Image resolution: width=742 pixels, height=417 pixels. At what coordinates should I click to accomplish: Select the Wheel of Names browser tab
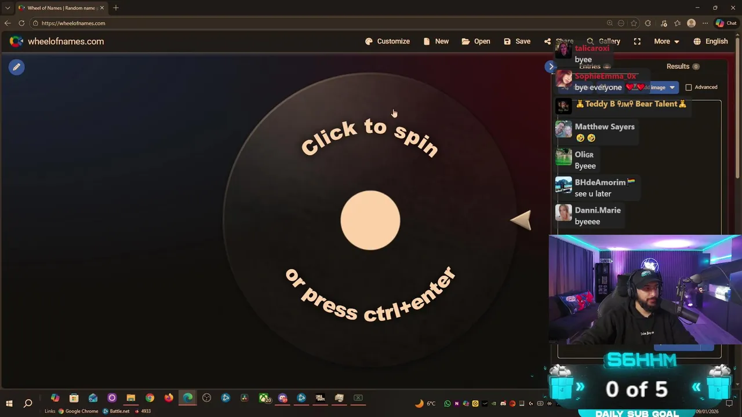(x=61, y=8)
